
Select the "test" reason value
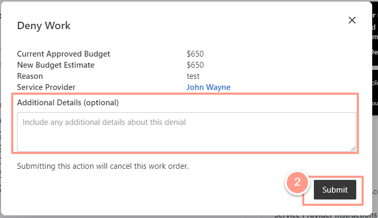tap(193, 76)
